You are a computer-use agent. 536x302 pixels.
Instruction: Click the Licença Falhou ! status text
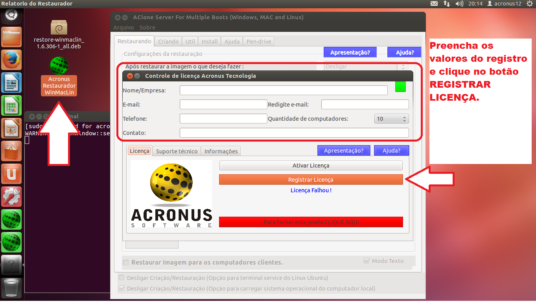point(311,190)
